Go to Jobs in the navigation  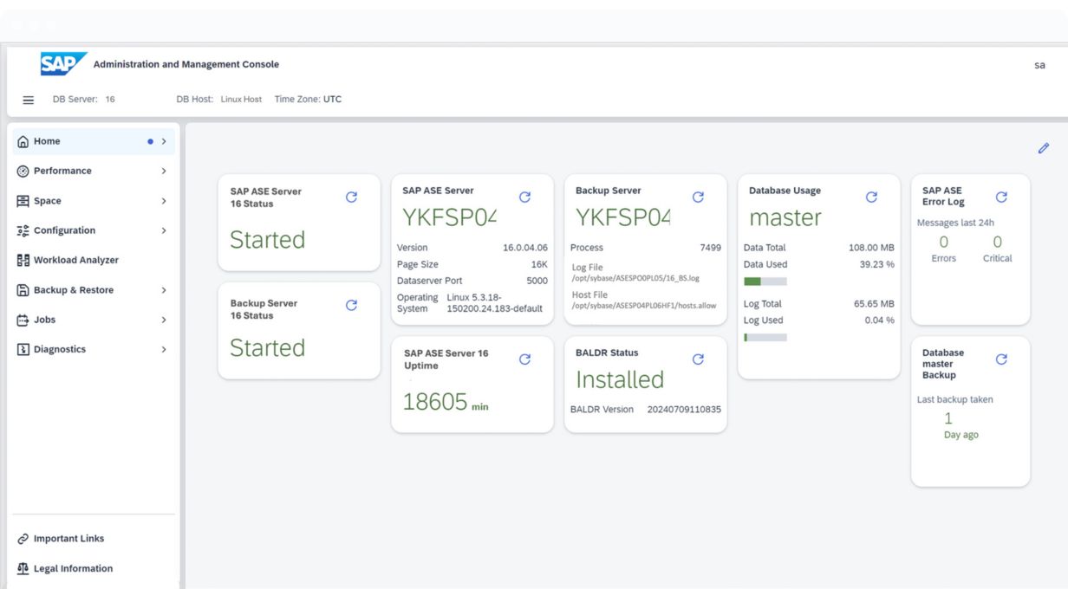click(44, 320)
